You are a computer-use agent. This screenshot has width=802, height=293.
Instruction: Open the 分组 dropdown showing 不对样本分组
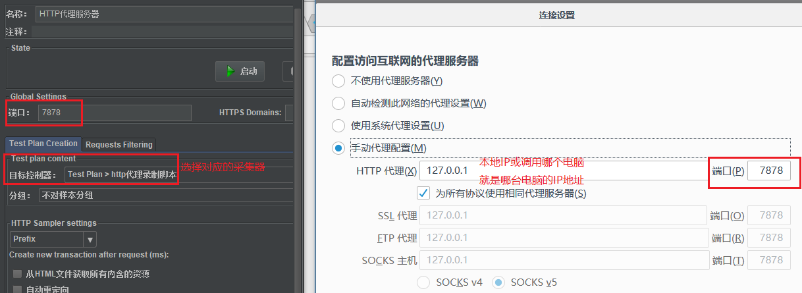tap(166, 196)
